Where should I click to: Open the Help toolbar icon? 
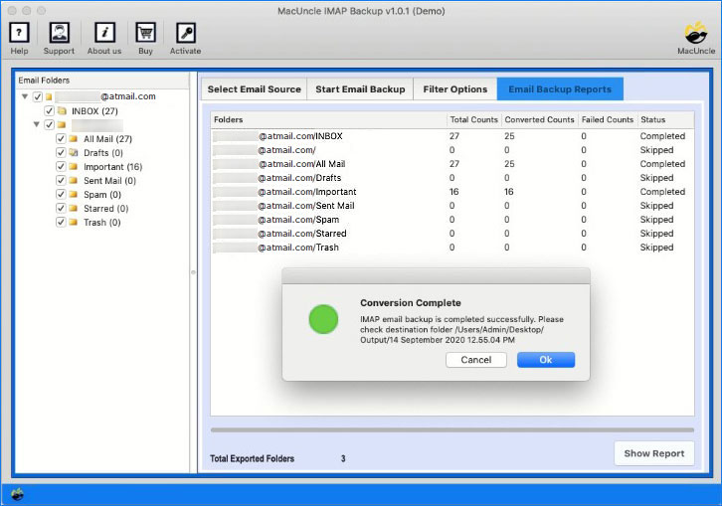click(19, 33)
